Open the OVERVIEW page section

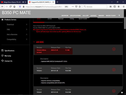65,16
